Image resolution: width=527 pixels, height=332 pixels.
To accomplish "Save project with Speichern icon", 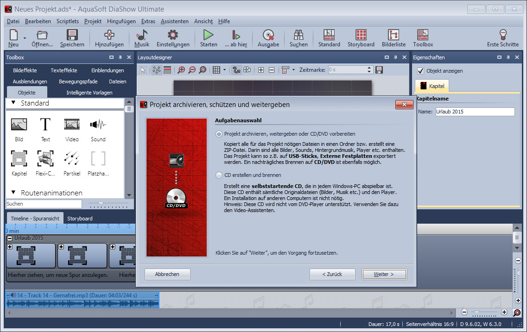I will (72, 38).
